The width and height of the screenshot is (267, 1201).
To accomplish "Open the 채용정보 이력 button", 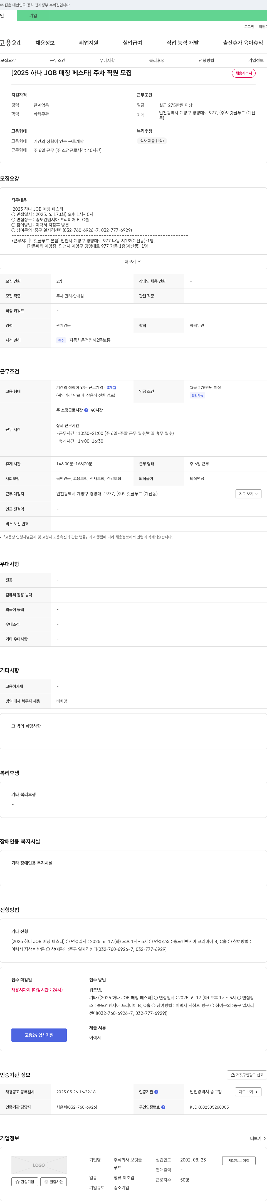I will click(x=239, y=1160).
